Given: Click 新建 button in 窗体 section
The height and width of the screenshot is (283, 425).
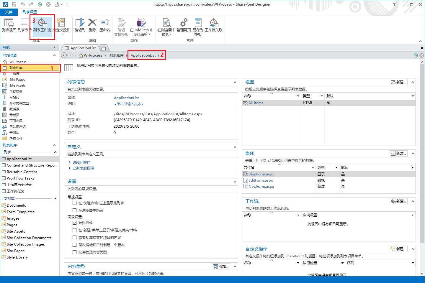Looking at the screenshot, I should 399,154.
